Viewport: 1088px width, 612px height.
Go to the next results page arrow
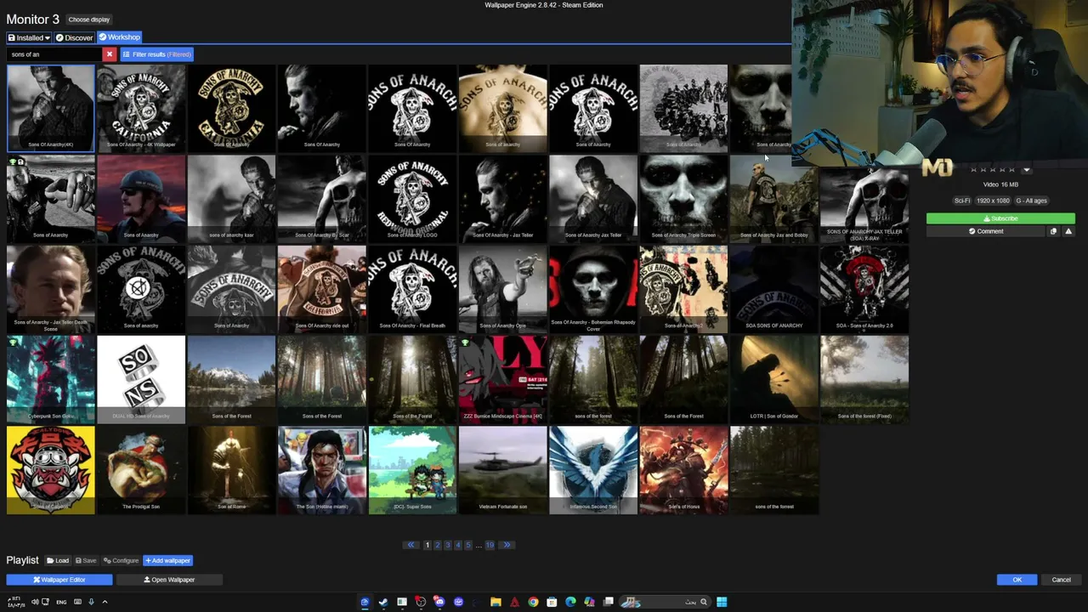(x=507, y=545)
